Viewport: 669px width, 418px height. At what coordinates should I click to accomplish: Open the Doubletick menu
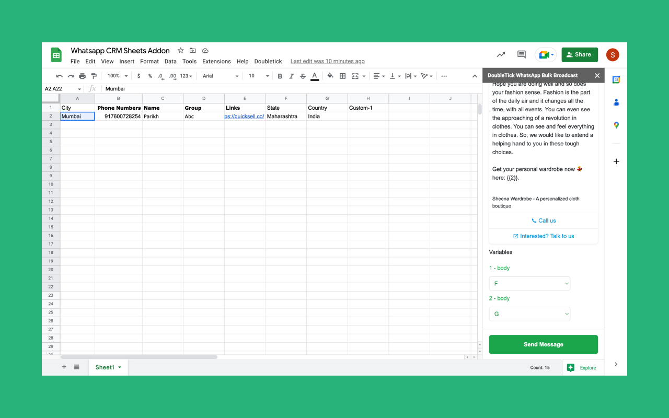268,62
